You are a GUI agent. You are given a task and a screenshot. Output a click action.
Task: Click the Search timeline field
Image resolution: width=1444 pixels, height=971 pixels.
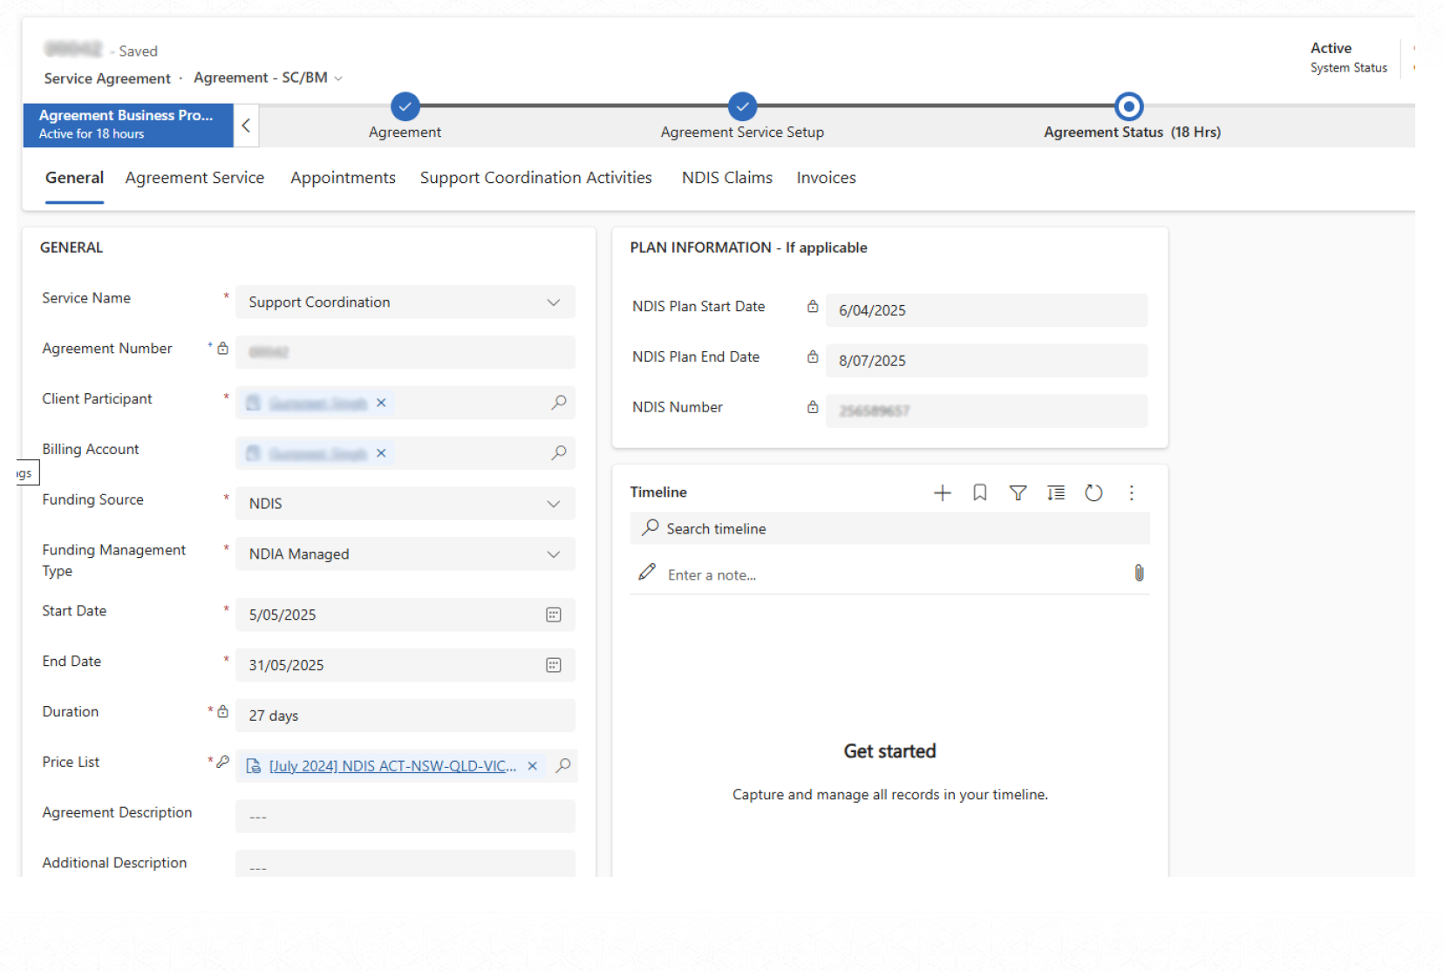(889, 529)
